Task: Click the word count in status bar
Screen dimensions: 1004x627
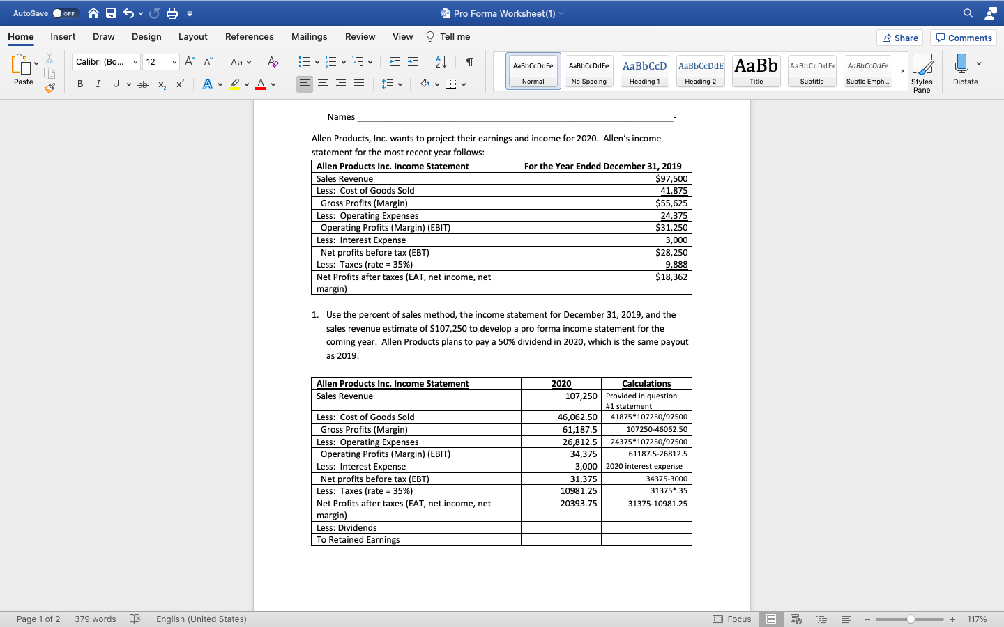Action: coord(95,619)
